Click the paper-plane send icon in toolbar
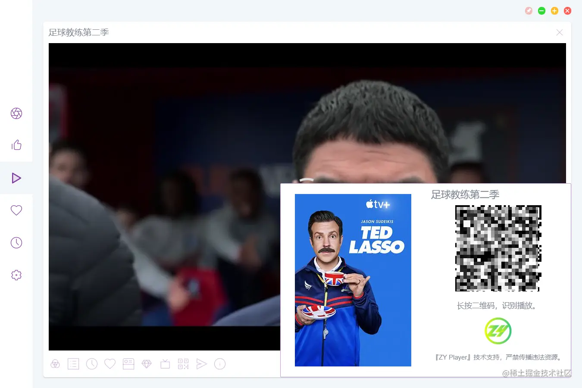Screen dimensions: 582x388 201,364
